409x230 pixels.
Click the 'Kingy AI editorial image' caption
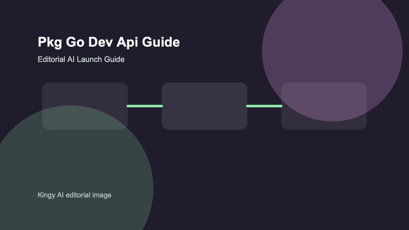(x=74, y=195)
